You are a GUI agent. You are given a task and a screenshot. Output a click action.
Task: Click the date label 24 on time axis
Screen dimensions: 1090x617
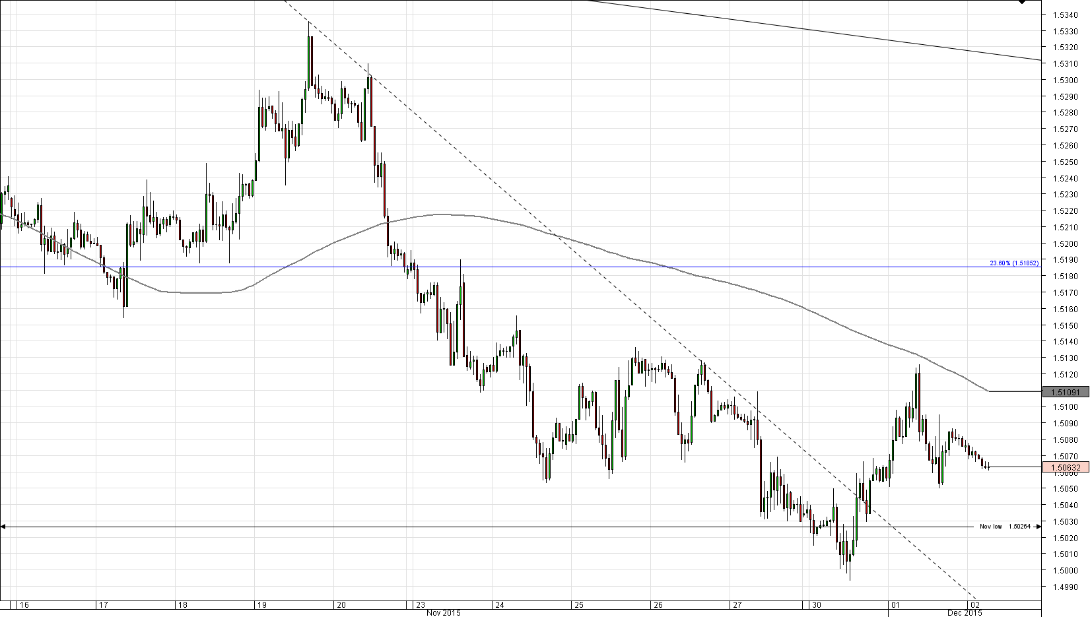(x=499, y=604)
